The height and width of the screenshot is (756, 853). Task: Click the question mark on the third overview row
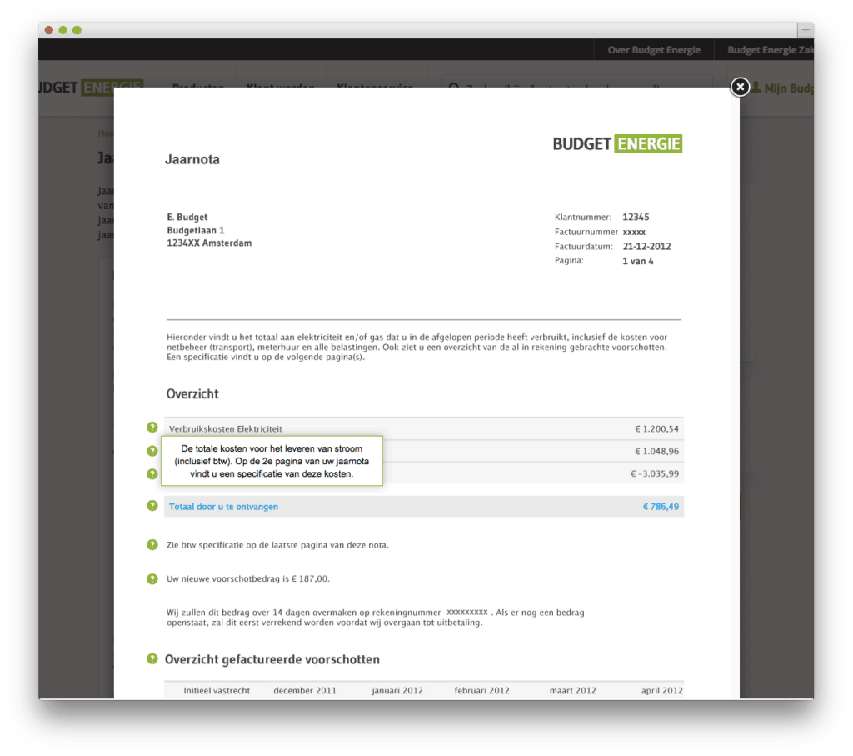pyautogui.click(x=152, y=473)
